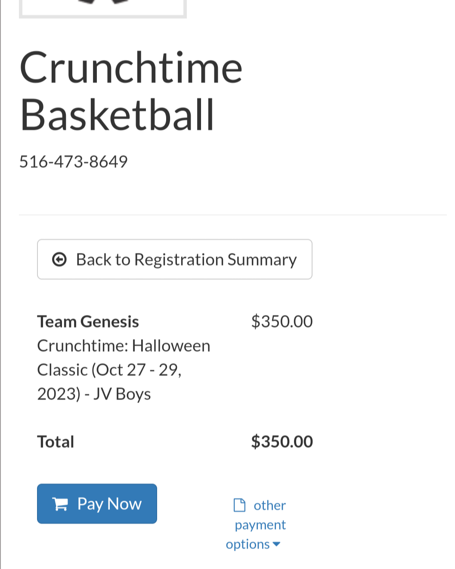
Task: Open other payment options link
Action: pos(256,525)
